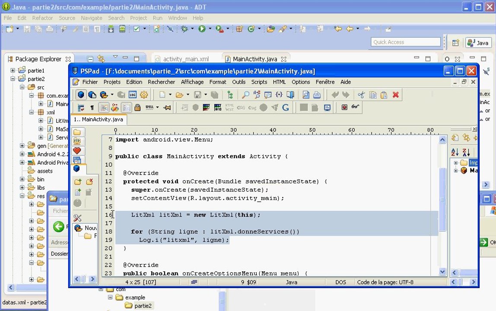The height and width of the screenshot is (311, 496).
Task: Open the Rechercher menu in PSPad
Action: pos(161,82)
